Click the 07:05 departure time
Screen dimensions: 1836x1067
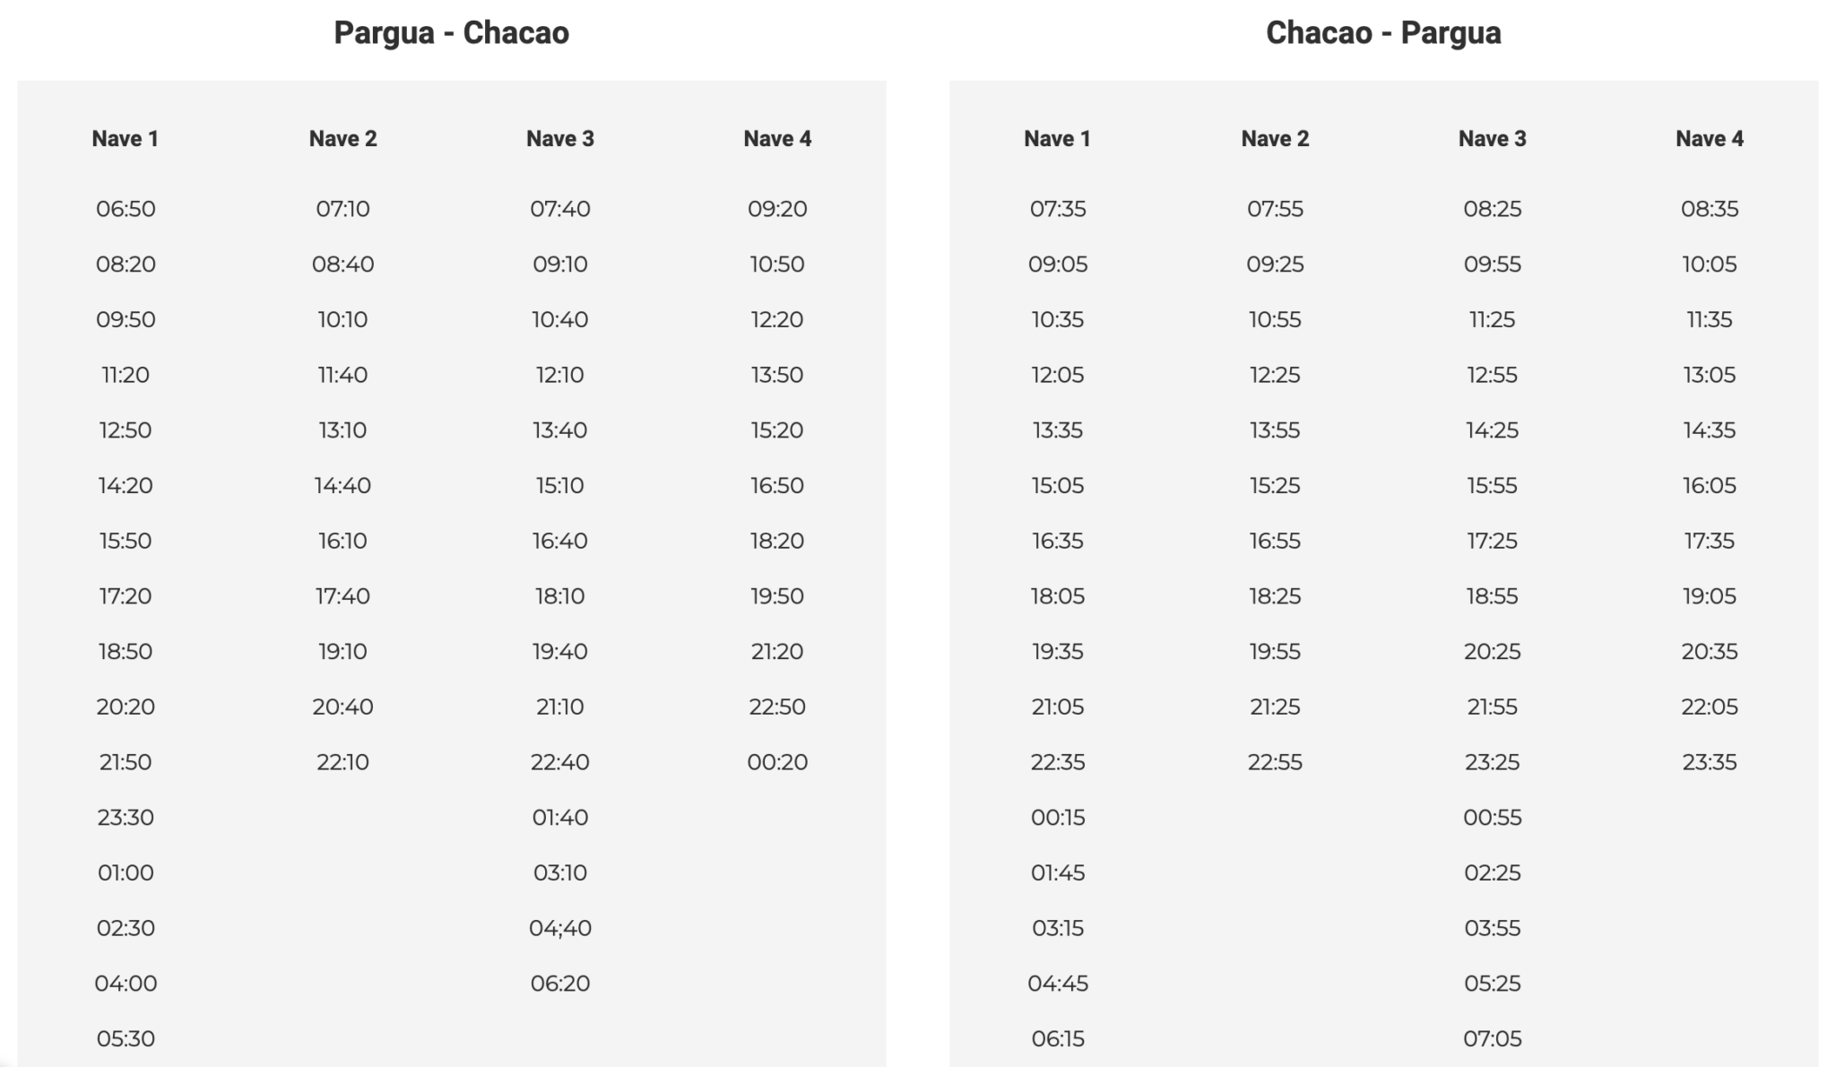click(x=1492, y=1038)
